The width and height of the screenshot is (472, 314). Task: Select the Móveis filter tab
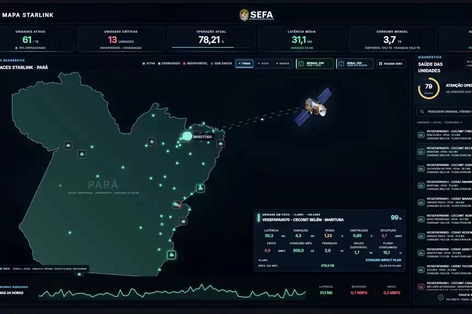pos(283,64)
